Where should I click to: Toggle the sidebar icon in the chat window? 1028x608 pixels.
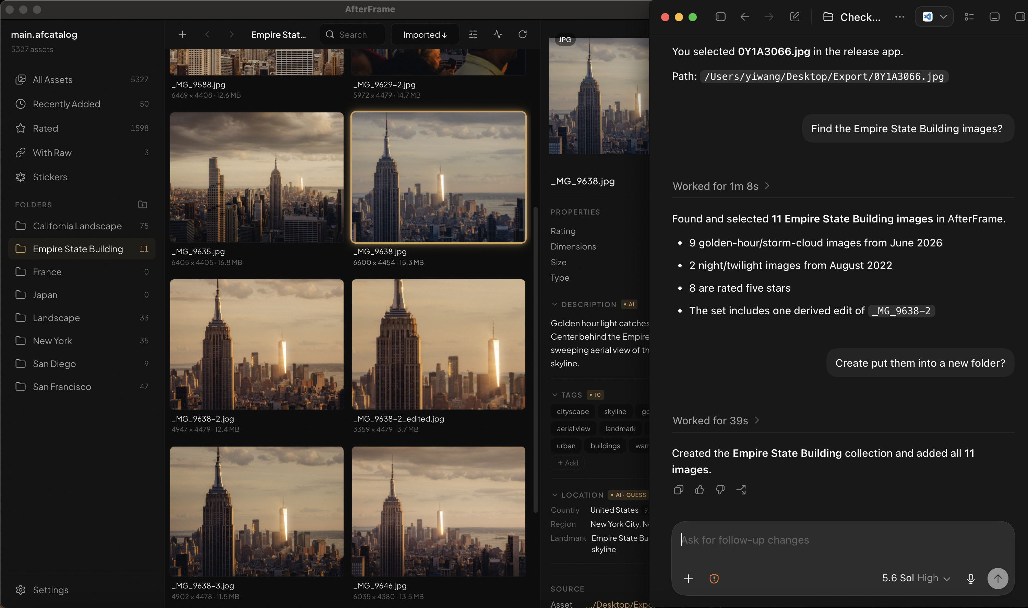pos(720,17)
